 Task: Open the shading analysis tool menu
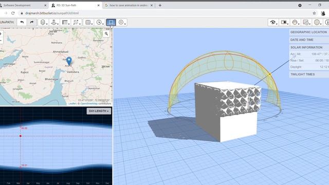(77, 22)
